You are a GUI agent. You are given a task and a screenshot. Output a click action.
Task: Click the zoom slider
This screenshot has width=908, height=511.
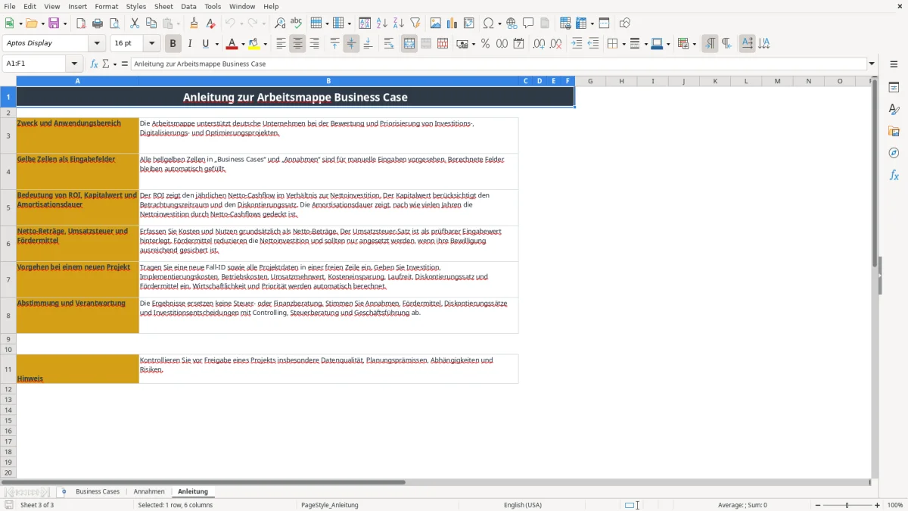[847, 505]
